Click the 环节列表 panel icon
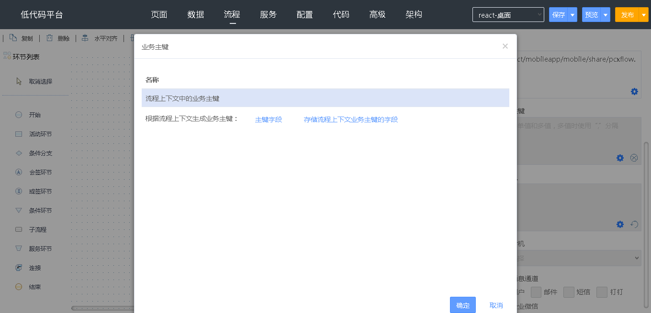This screenshot has width=651, height=313. pos(7,56)
